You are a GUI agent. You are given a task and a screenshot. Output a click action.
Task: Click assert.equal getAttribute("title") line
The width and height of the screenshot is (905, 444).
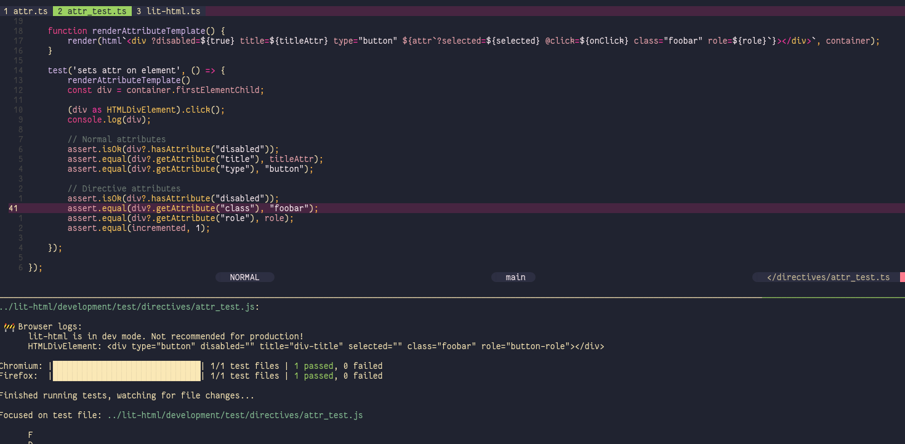pyautogui.click(x=195, y=159)
